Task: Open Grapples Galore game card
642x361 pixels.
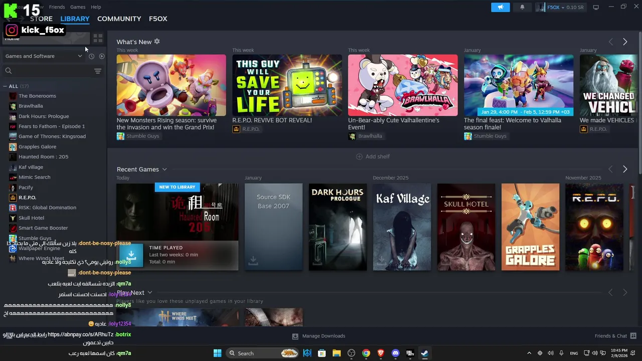Action: (530, 227)
